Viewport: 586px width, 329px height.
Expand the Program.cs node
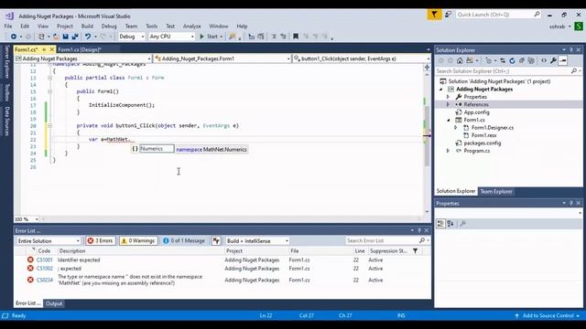[x=448, y=151]
